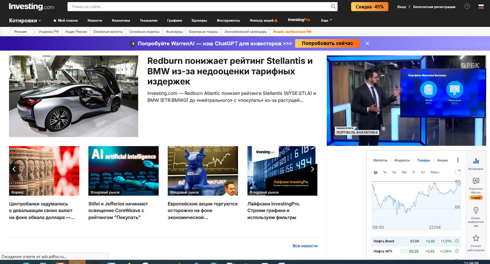Click the Investing.com logo

coord(31,7)
